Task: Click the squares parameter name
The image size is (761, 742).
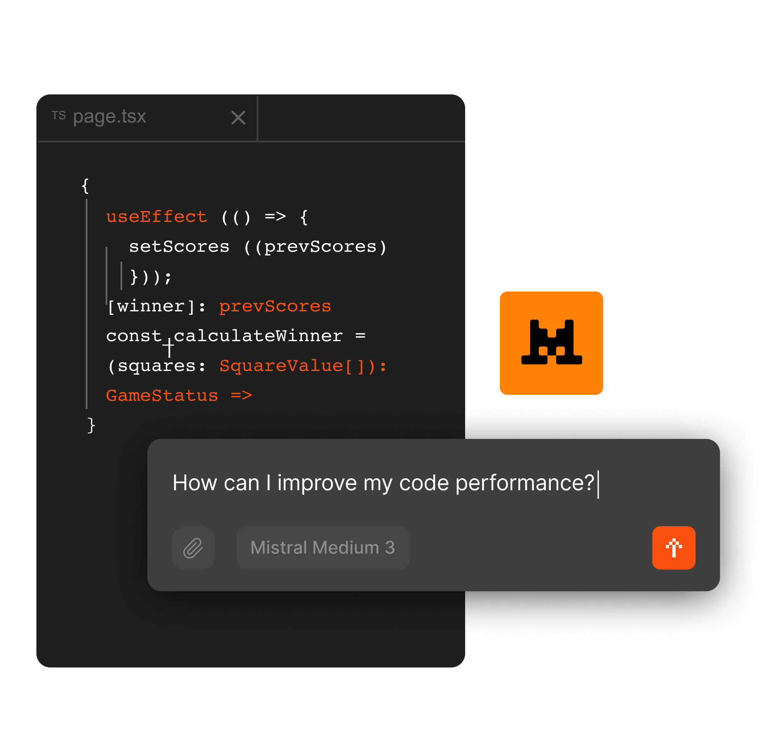Action: (x=156, y=366)
